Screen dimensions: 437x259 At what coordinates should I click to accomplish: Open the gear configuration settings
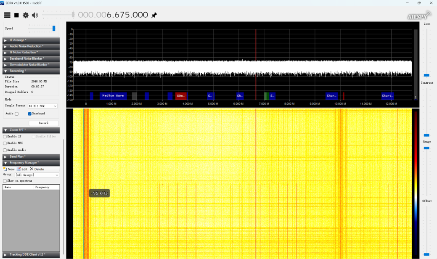coord(26,15)
